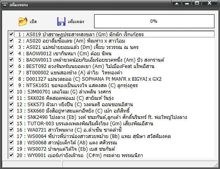Image resolution: width=220 pixels, height=169 pixels.
Task: Toggle checkbox for song 19 WS0072
Action: [11, 149]
